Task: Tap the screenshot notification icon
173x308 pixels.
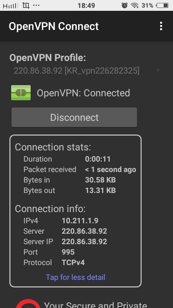Action: click(26, 5)
